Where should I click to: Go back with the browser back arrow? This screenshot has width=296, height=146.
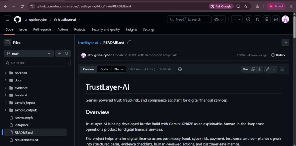(5, 6)
